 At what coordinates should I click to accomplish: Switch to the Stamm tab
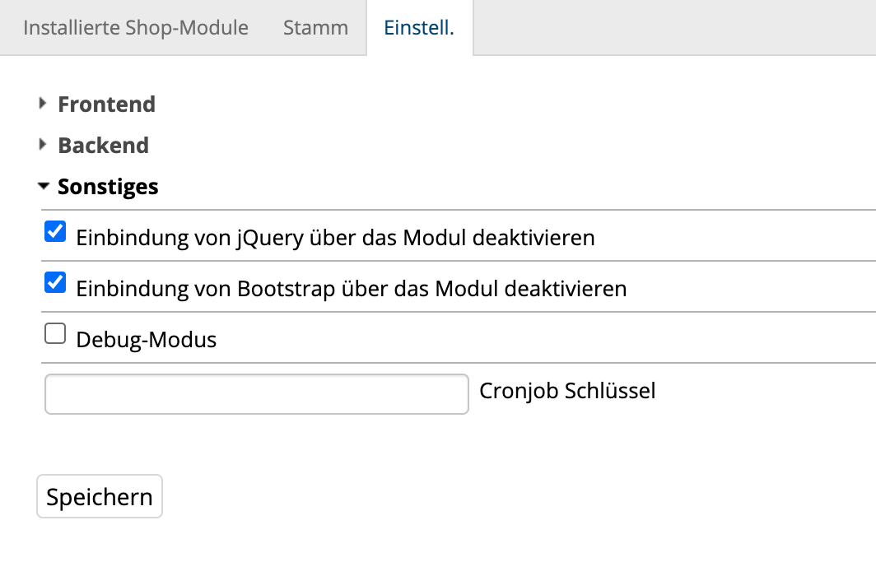pos(315,27)
